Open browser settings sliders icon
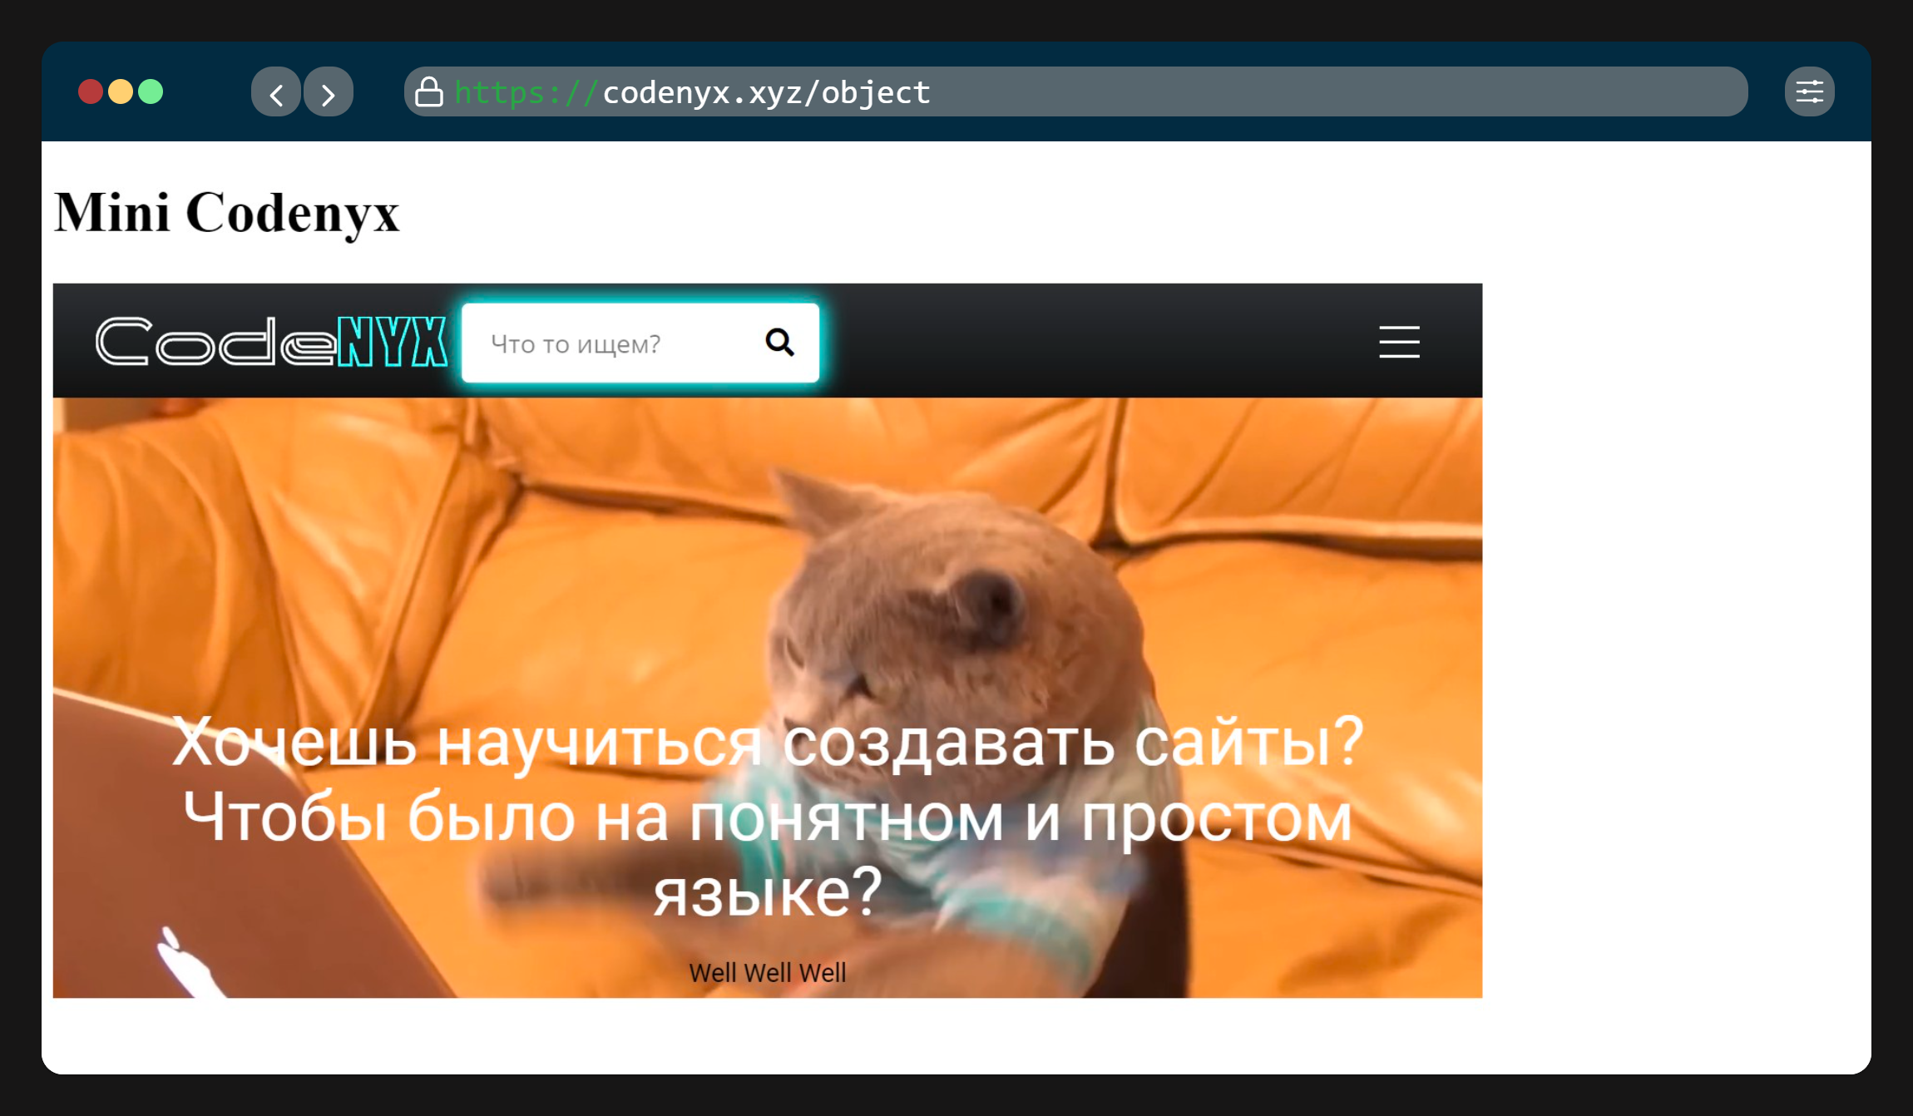 (x=1809, y=92)
